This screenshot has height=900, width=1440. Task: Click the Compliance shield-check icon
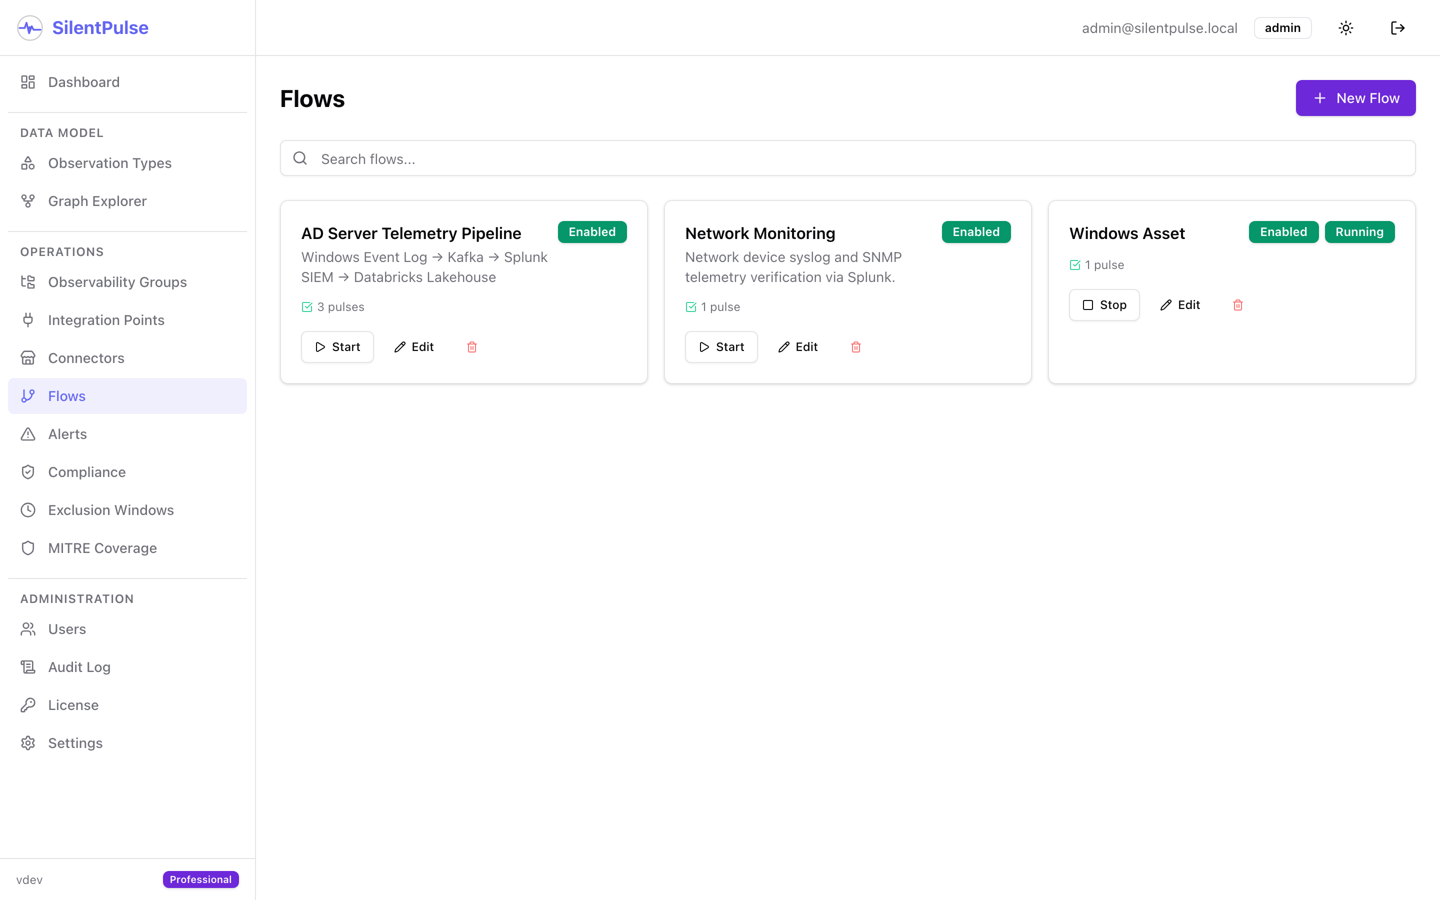click(28, 472)
